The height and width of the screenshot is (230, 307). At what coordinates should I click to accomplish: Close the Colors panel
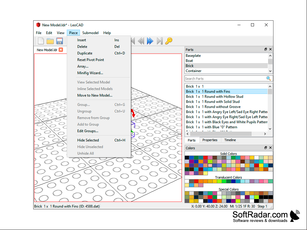(x=270, y=148)
